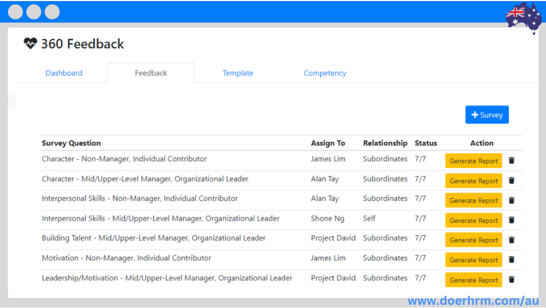Remove Leadership/Motivation survey using trash icon
This screenshot has width=546, height=308.
pos(511,279)
